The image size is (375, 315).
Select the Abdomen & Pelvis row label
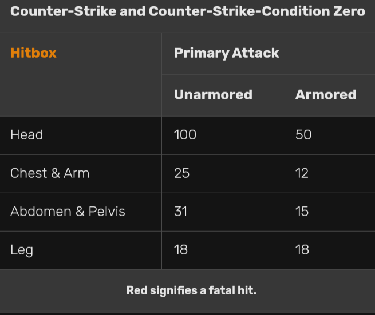pos(68,212)
